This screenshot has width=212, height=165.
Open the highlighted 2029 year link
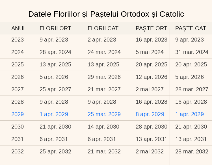[18, 114]
